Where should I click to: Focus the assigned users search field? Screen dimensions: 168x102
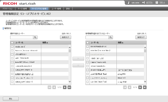click(x=97, y=37)
